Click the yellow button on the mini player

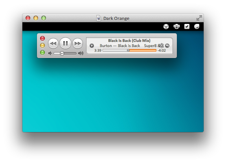click(42, 45)
